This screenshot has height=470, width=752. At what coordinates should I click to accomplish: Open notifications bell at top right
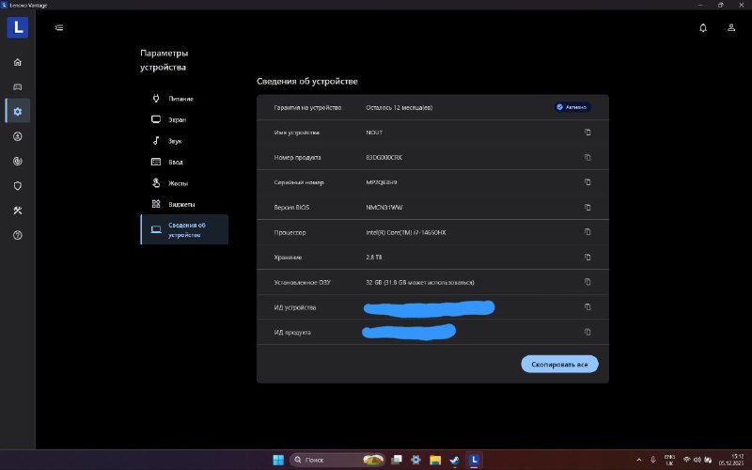click(703, 28)
